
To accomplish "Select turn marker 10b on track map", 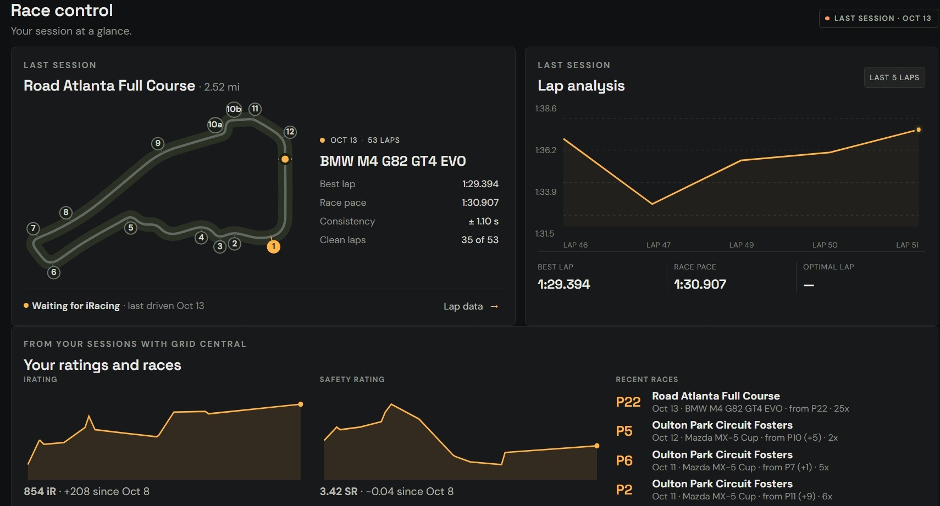I will click(x=234, y=109).
